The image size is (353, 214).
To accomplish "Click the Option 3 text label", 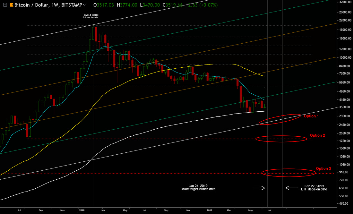I will (323, 168).
